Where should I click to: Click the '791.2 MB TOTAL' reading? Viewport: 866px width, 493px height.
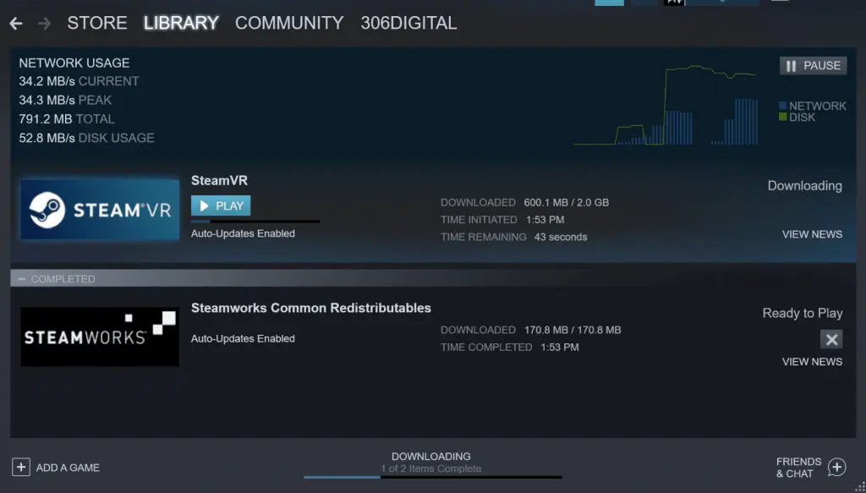67,118
